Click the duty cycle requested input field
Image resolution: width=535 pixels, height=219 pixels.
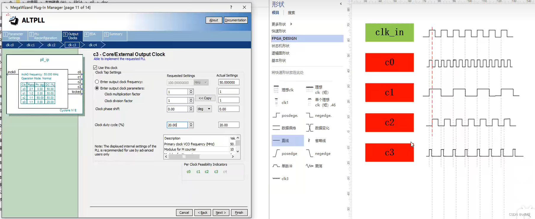[177, 125]
